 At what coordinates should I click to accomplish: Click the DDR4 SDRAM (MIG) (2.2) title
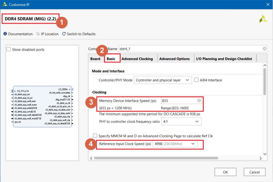coord(31,19)
